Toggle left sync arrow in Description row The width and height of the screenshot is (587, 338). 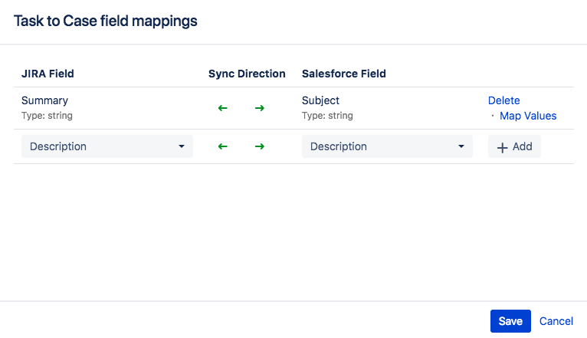coord(223,146)
